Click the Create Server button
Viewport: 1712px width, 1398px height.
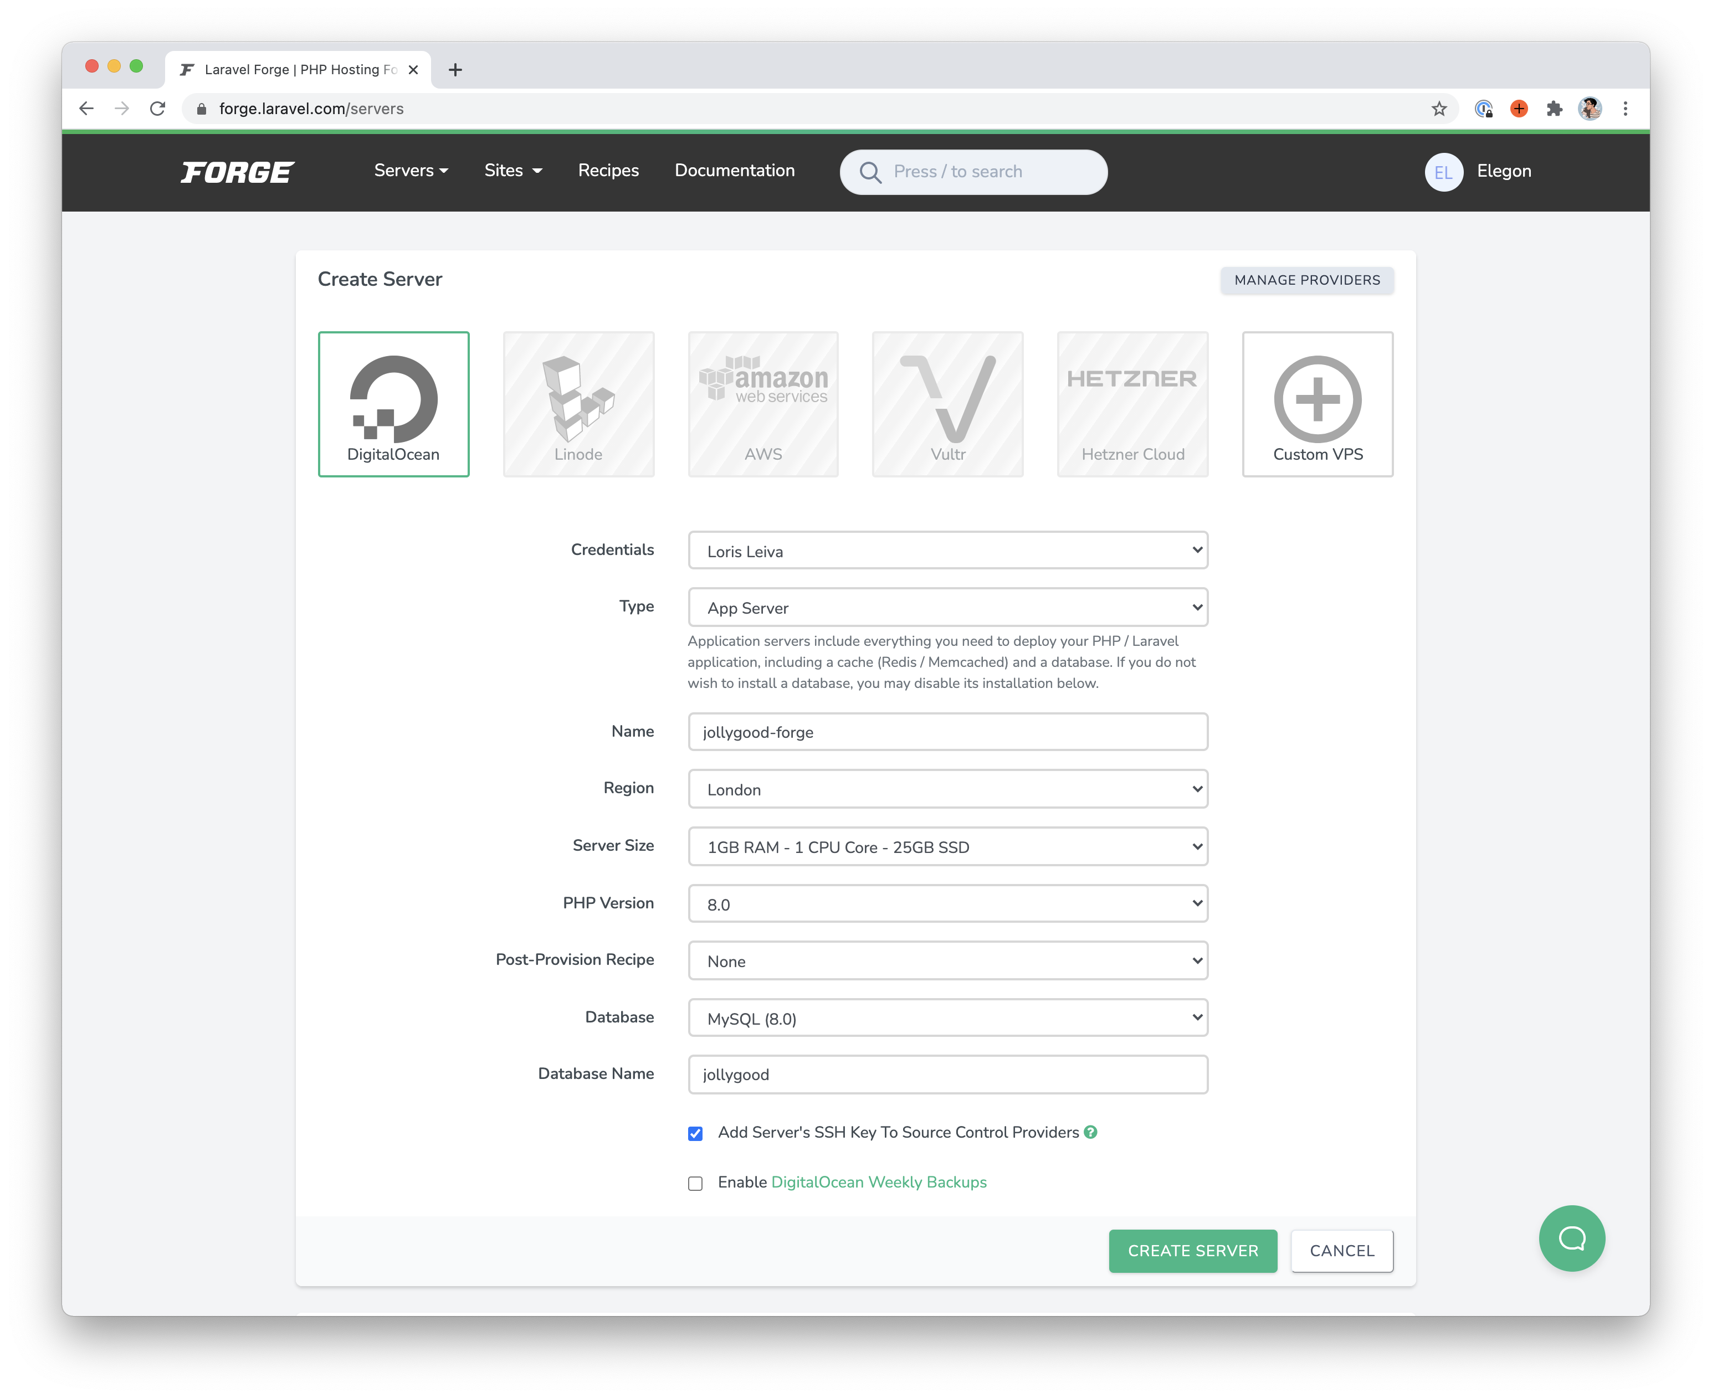click(x=1192, y=1251)
